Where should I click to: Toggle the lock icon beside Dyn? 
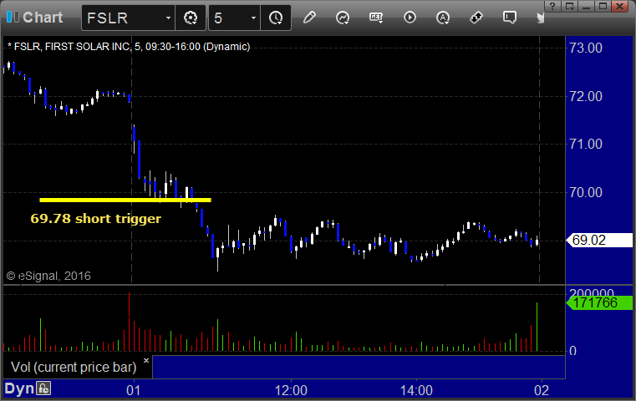43,388
